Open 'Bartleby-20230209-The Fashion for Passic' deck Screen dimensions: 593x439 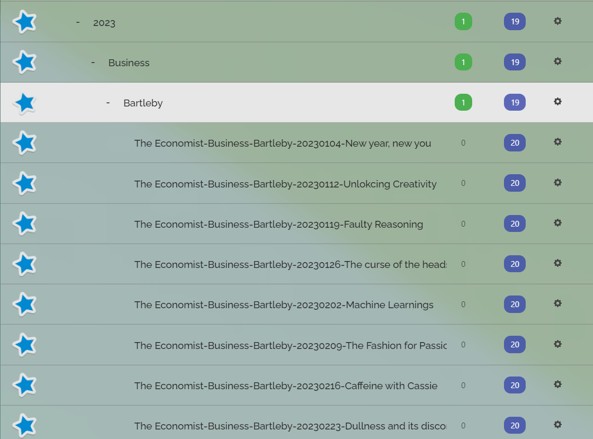click(x=290, y=345)
